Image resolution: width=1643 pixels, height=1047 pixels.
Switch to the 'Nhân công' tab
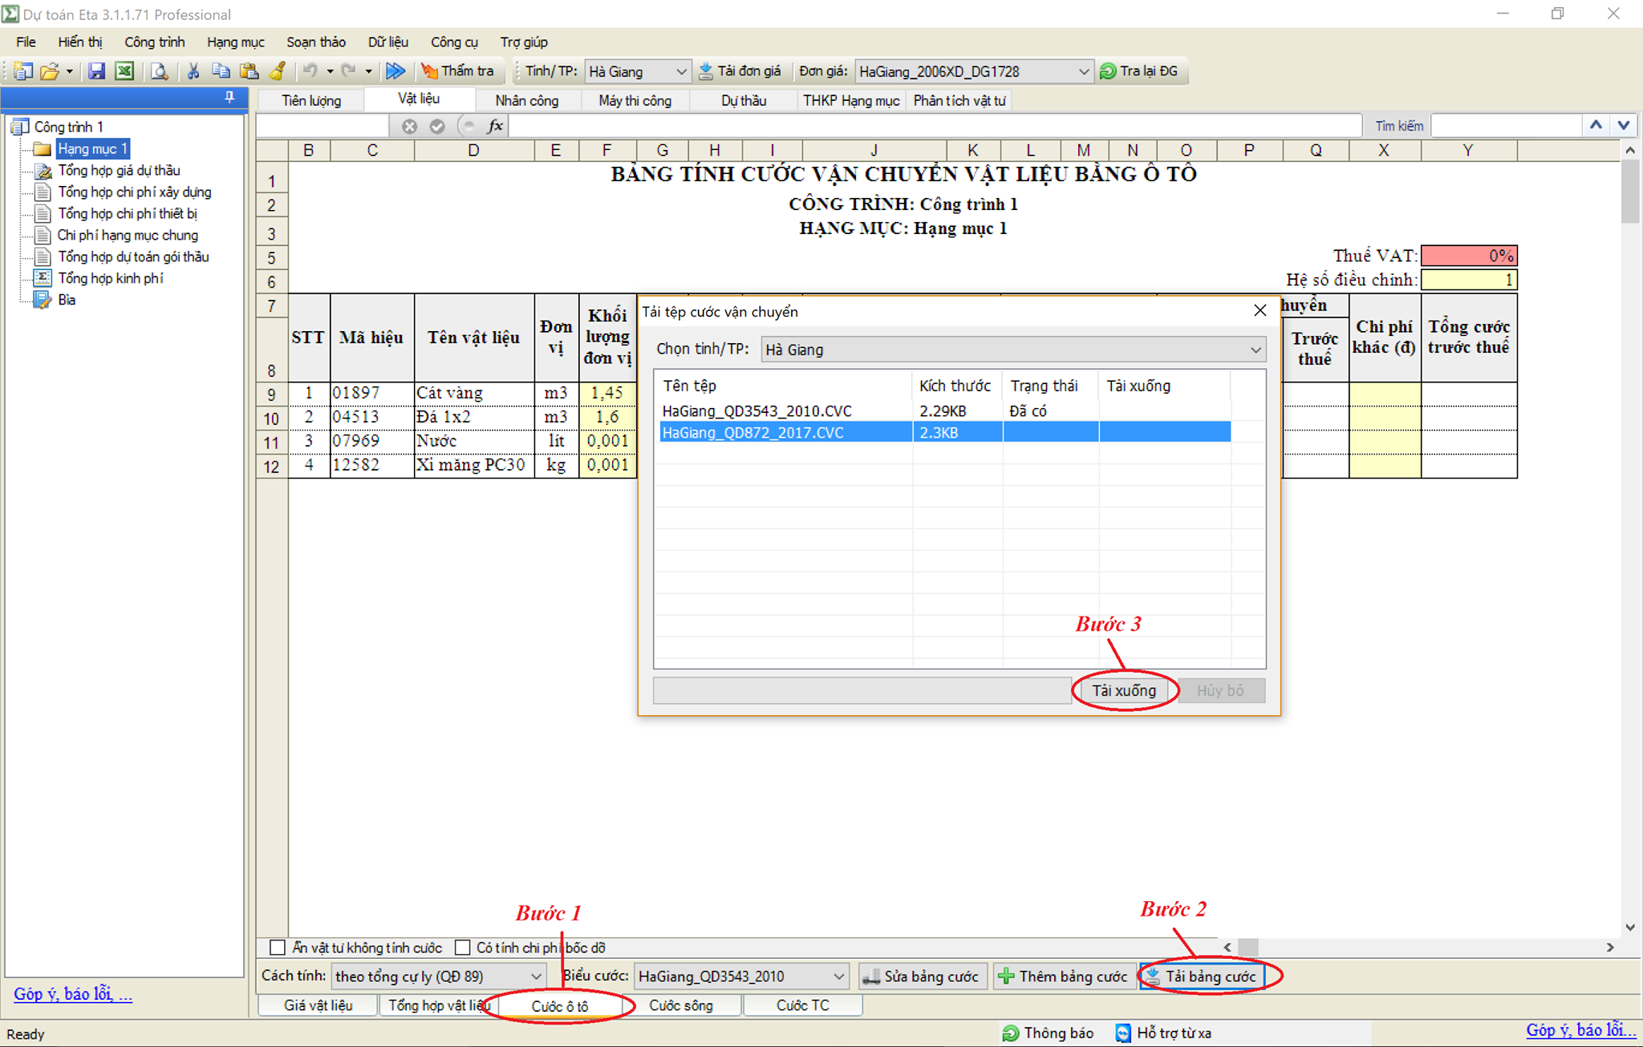526,100
